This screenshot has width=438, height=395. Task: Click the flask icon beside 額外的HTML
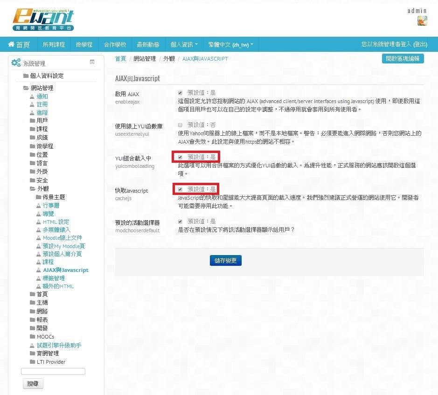click(39, 286)
